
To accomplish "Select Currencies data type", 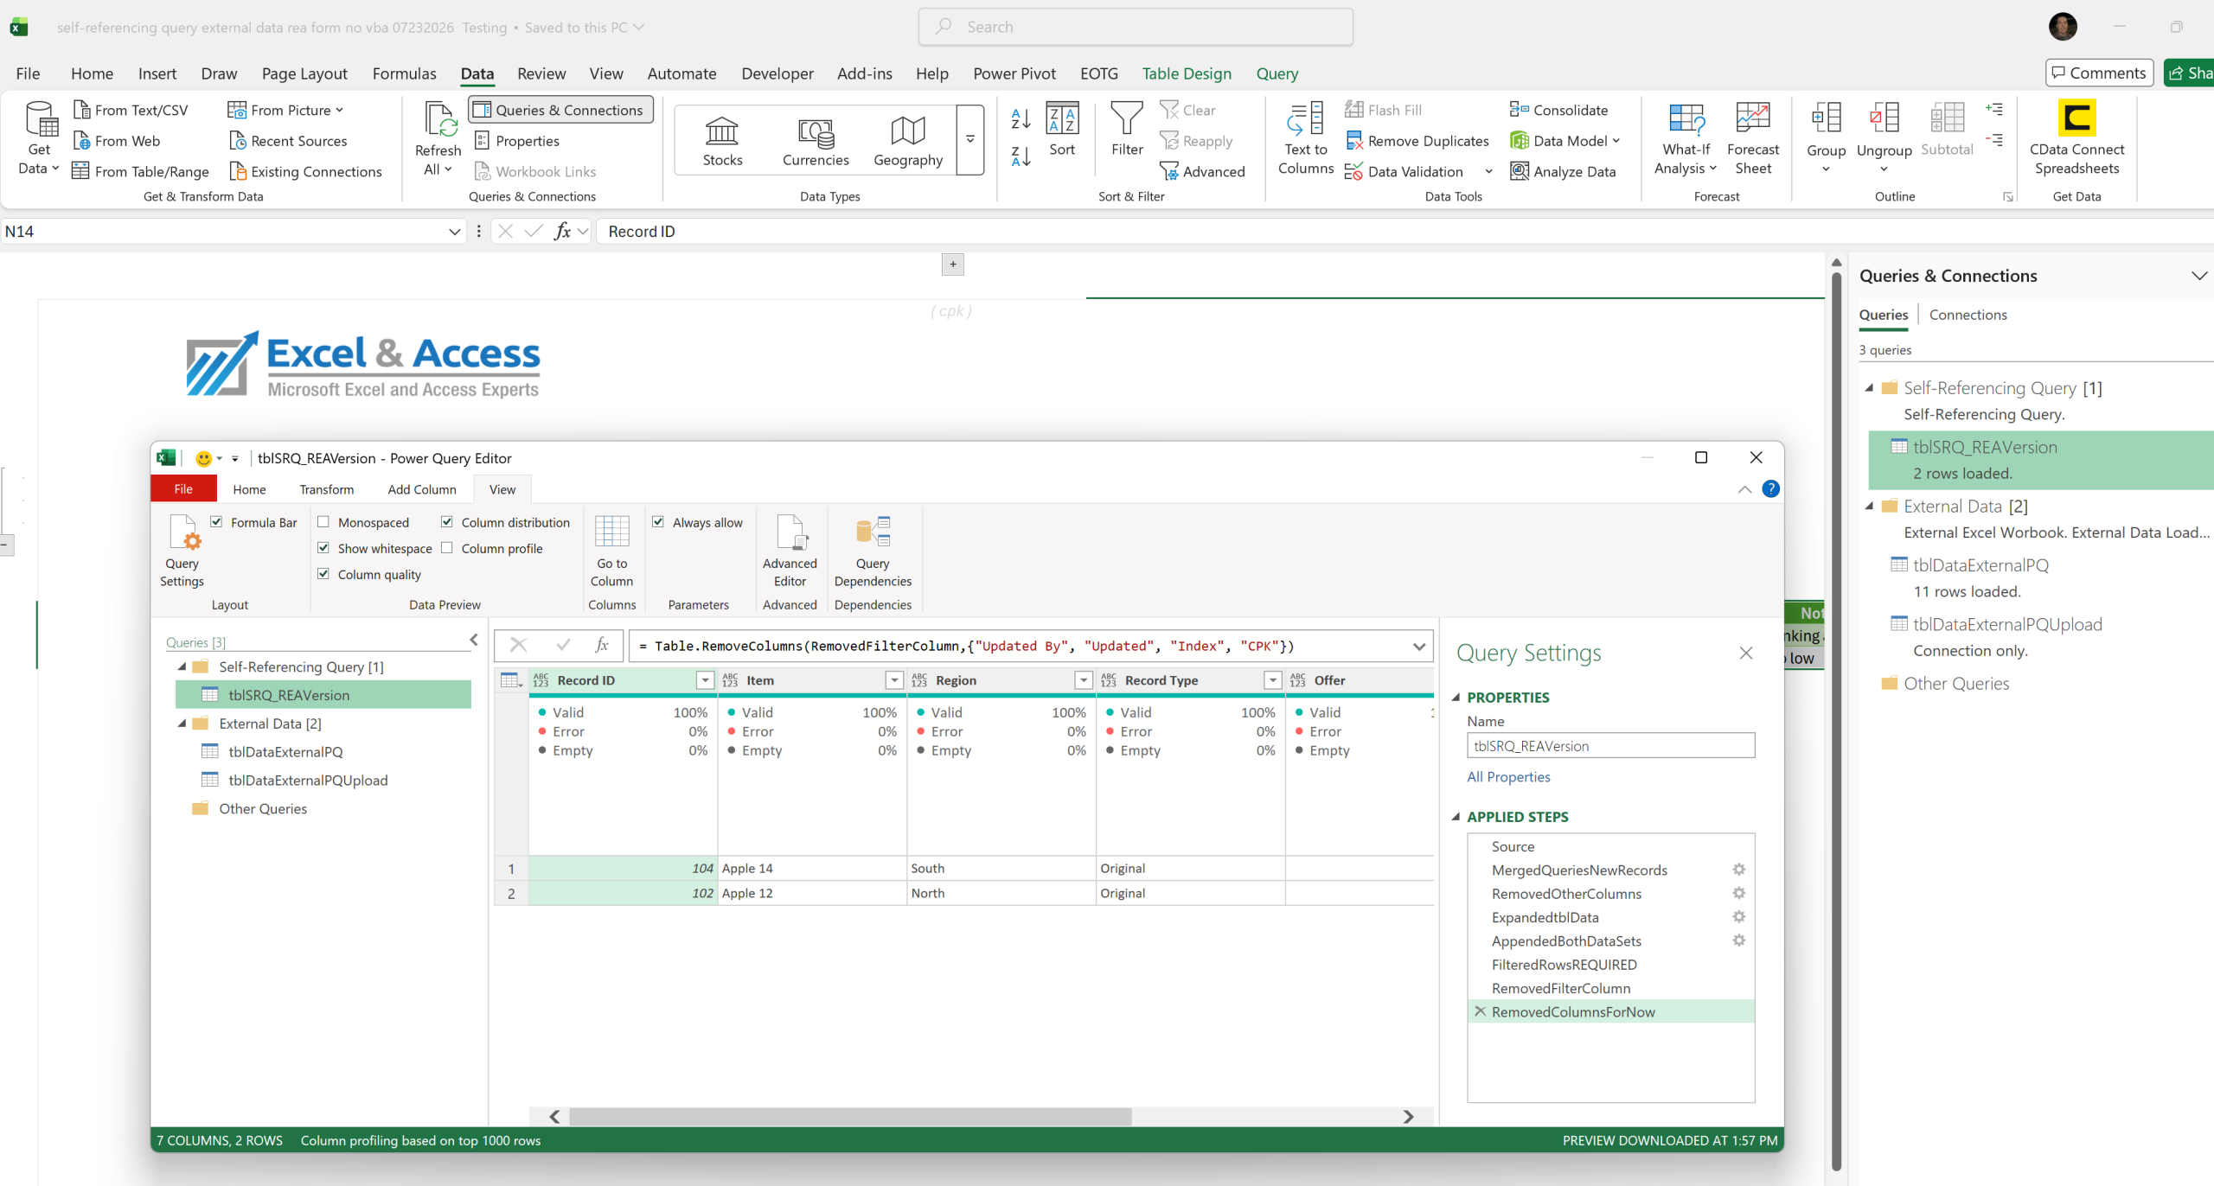I will coord(815,141).
